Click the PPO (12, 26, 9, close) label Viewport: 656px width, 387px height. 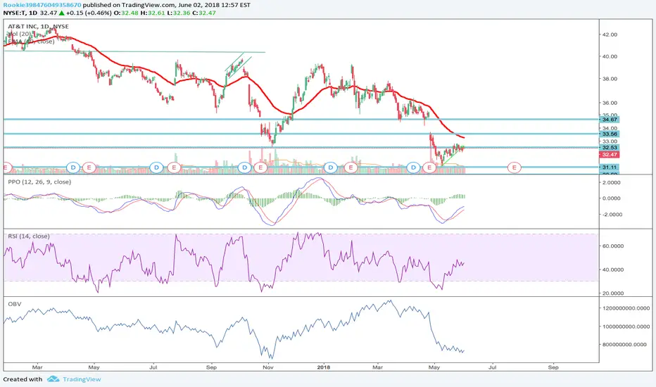click(39, 182)
